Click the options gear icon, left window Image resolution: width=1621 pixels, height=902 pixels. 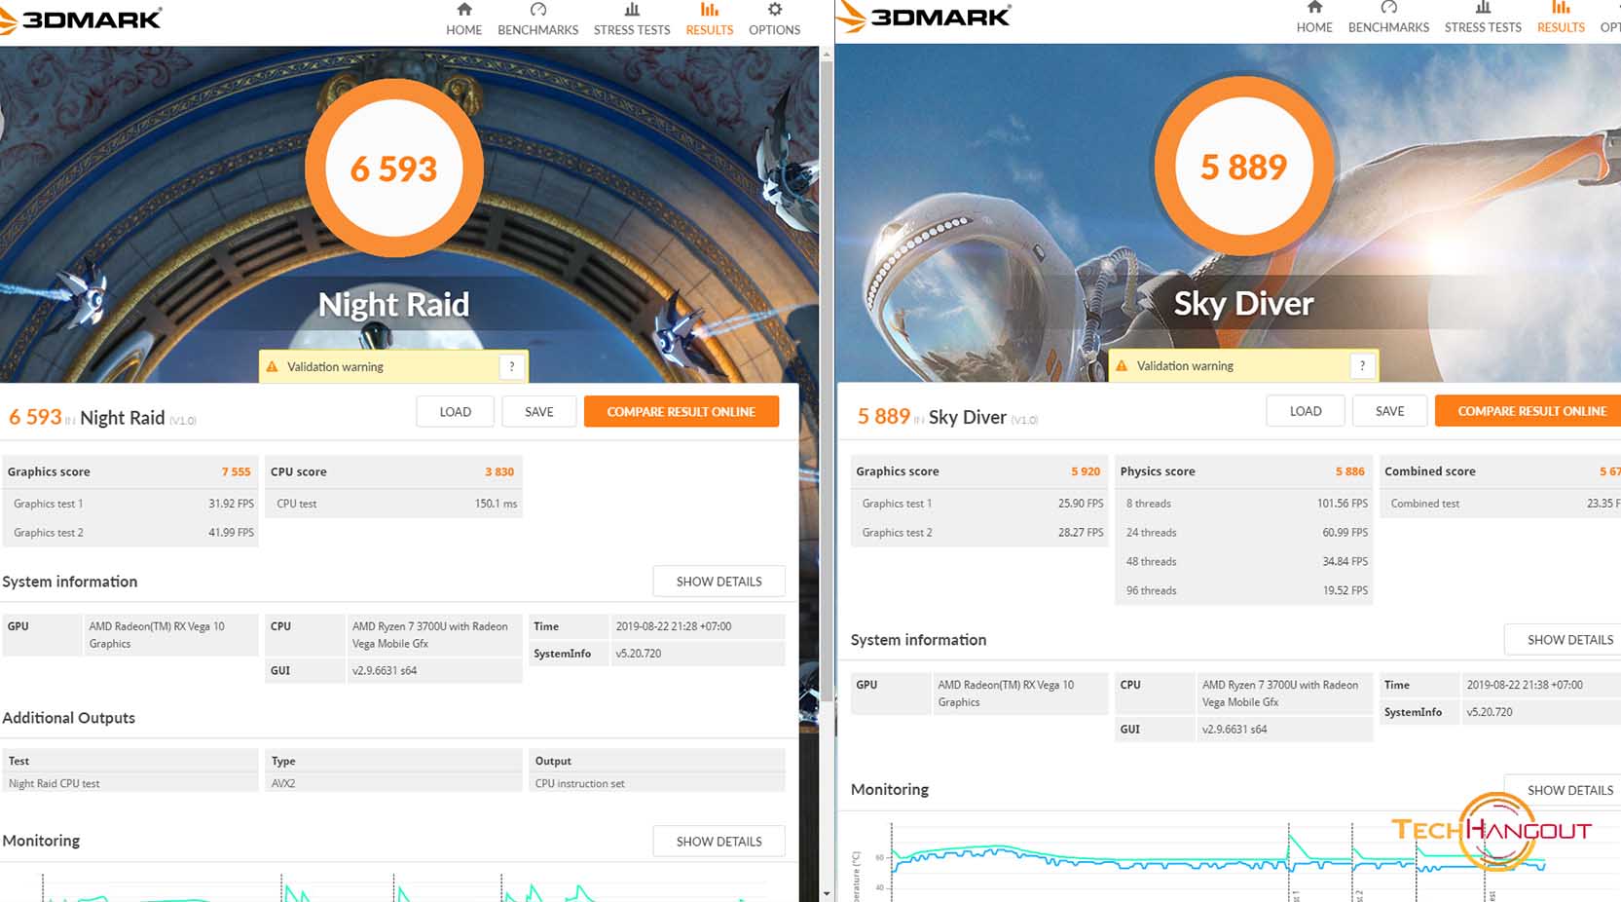point(775,10)
